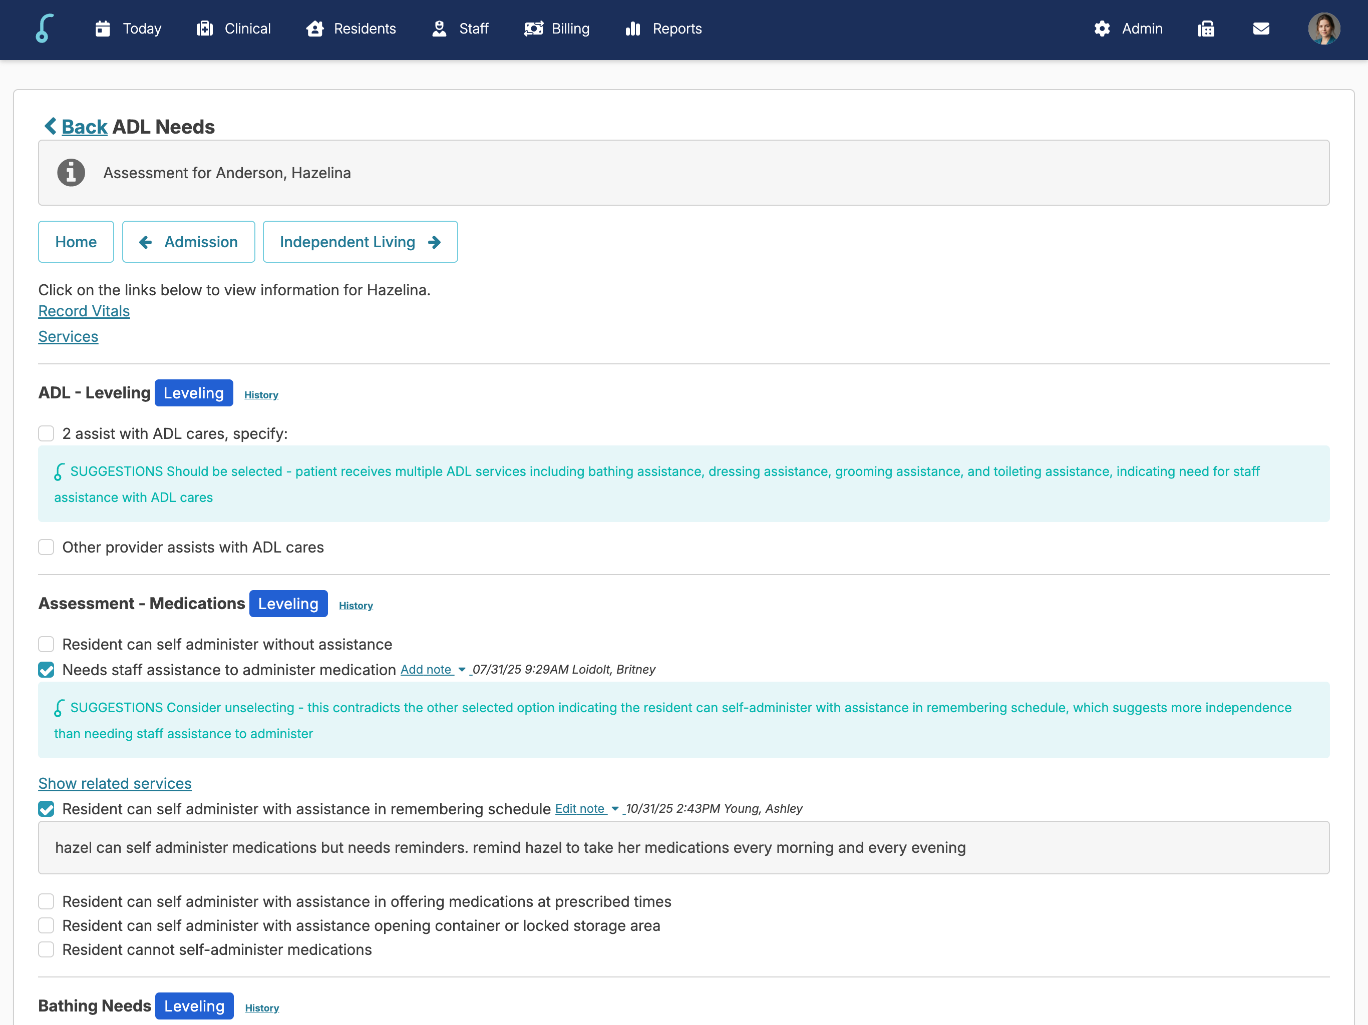This screenshot has height=1025, width=1368.
Task: Click the info icon by Assessment for Anderson
Action: (71, 173)
